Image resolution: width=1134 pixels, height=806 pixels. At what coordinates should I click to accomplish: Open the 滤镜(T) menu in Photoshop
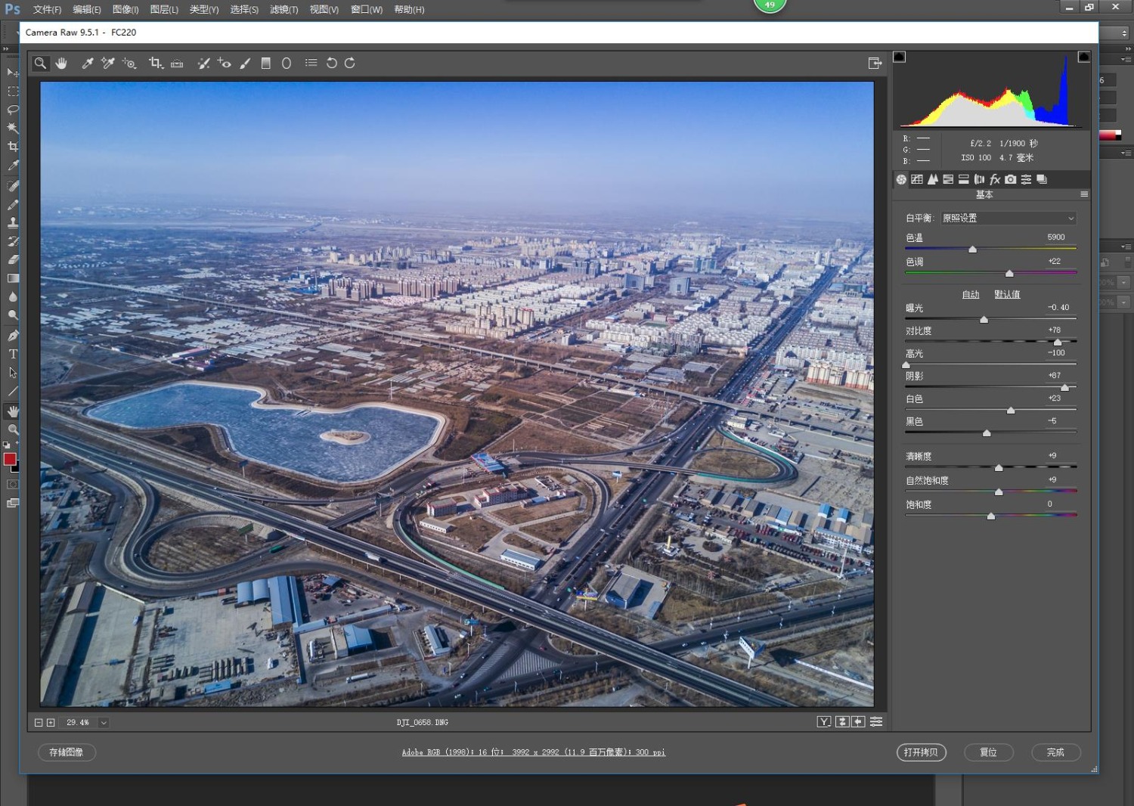(284, 10)
